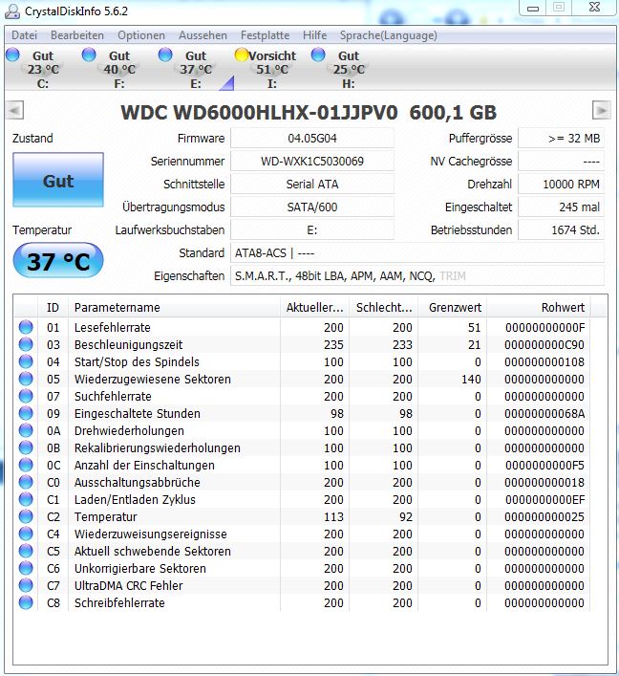This screenshot has height=676, width=619.
Task: Click status orb of Temperatur C2 row
Action: [x=26, y=516]
